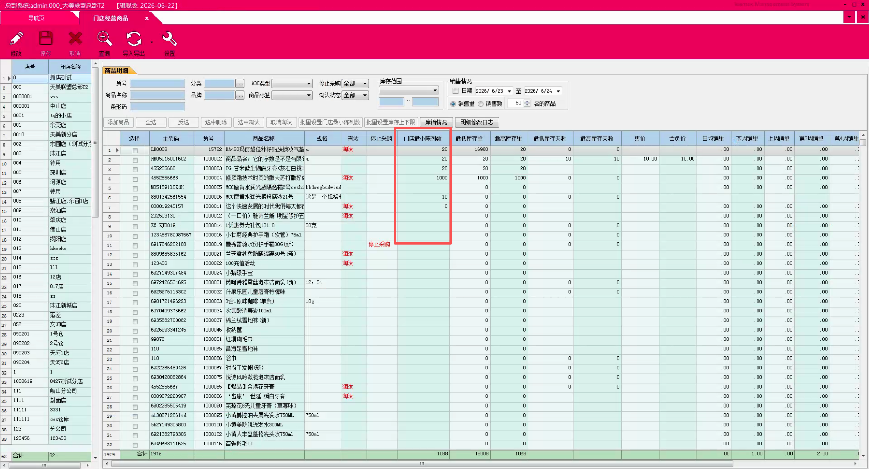The image size is (869, 469).
Task: Click the 保存 (Save) floppy icon
Action: click(x=46, y=39)
